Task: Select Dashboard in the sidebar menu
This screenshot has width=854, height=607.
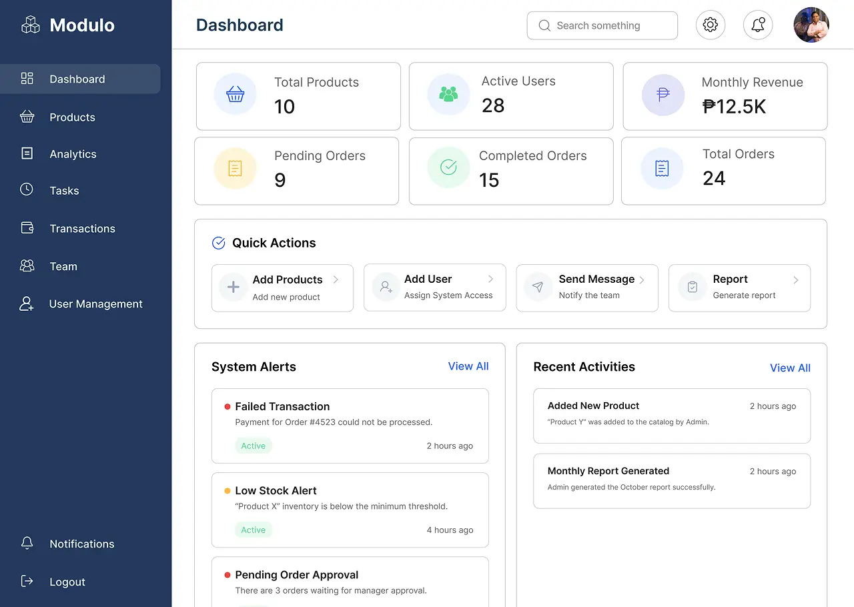Action: [x=77, y=79]
